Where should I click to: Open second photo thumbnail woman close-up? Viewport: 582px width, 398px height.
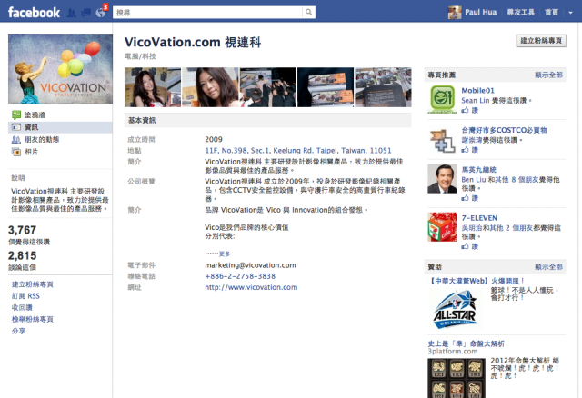210,87
